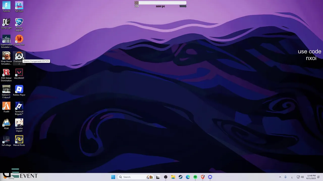Click the Genshin Impact shortcut

(19, 125)
